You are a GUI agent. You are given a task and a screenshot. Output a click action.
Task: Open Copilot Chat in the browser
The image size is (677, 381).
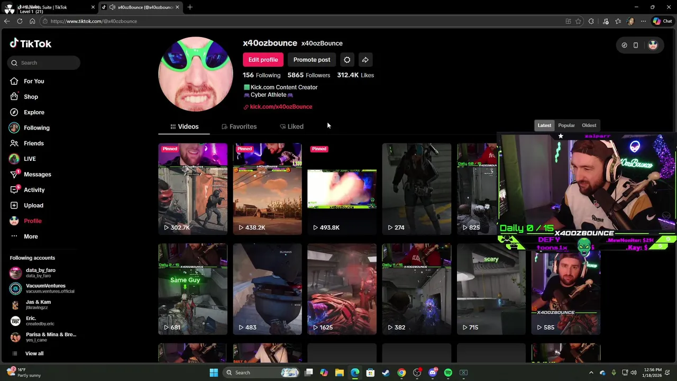tap(662, 21)
